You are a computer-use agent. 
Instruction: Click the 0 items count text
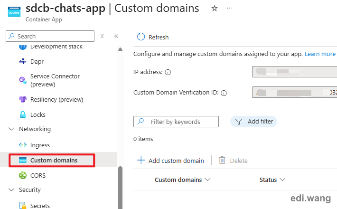pyautogui.click(x=143, y=139)
